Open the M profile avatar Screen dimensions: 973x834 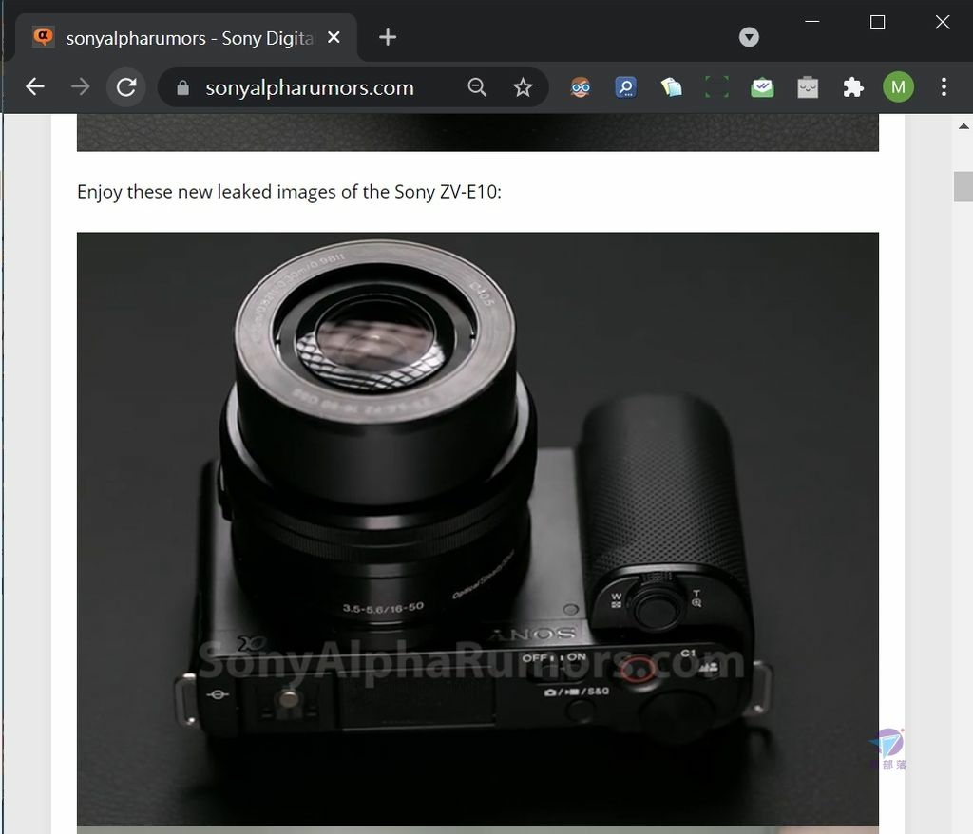click(x=898, y=86)
